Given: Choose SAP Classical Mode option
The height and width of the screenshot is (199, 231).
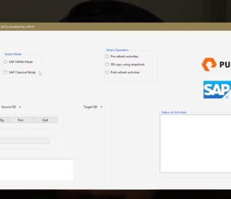Looking at the screenshot, I should click(5, 72).
